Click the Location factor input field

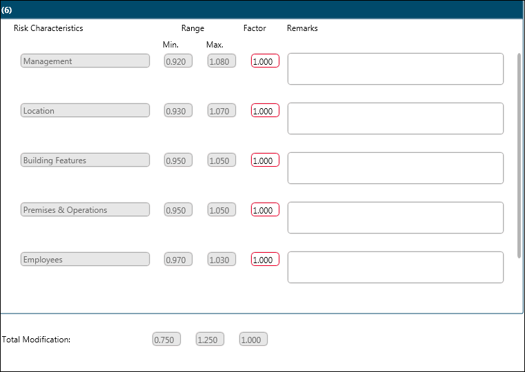(x=265, y=111)
